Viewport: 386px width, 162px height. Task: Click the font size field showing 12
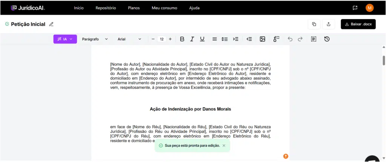161,39
